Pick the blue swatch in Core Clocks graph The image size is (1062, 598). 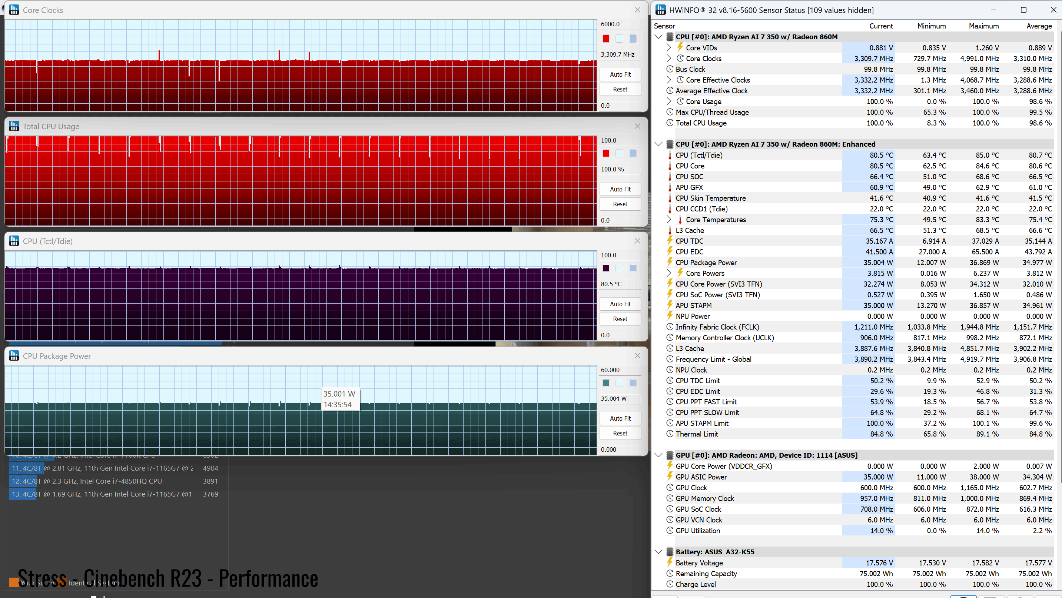tap(633, 39)
